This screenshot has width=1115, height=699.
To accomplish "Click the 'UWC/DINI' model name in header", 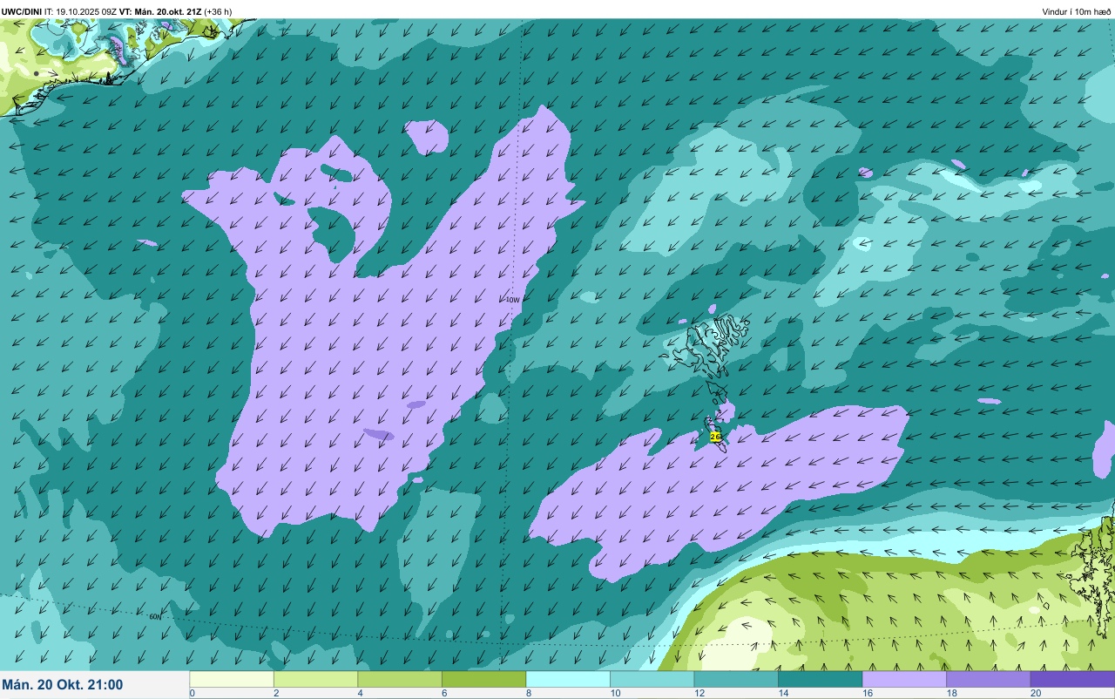I will coord(23,11).
